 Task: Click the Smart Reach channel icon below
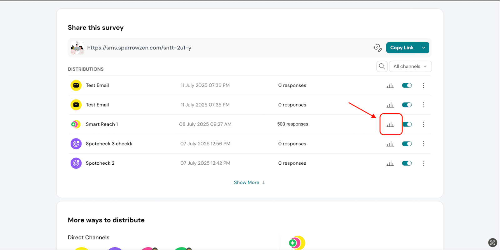[297, 243]
